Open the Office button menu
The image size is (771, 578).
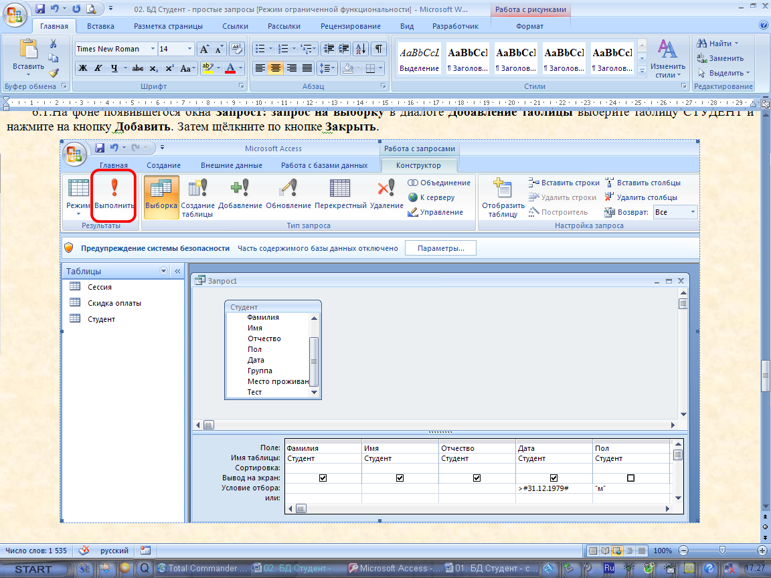tap(15, 14)
